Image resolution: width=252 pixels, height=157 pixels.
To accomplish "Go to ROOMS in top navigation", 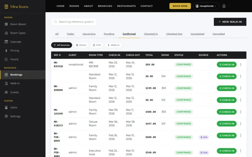I will click(x=74, y=6).
